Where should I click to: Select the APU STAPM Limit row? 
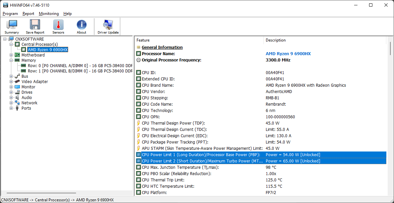pos(261,149)
